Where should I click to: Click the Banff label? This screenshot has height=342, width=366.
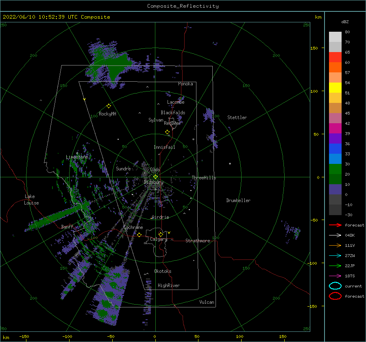[x=67, y=227]
